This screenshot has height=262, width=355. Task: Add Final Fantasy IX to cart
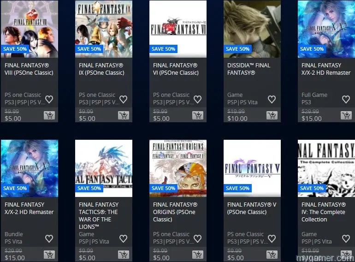(124, 115)
